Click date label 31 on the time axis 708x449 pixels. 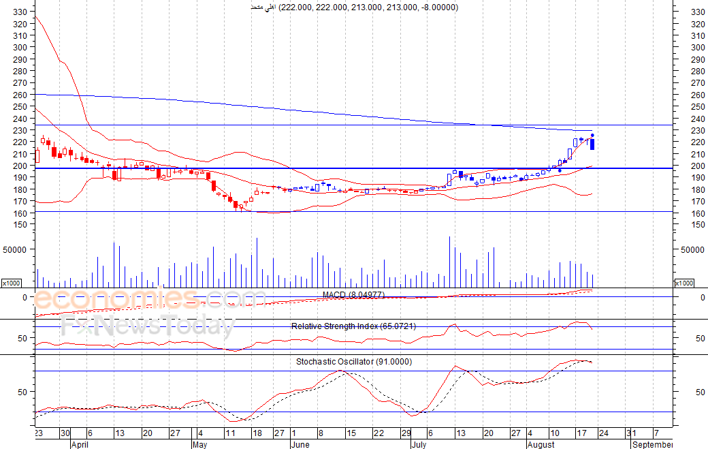coord(631,433)
